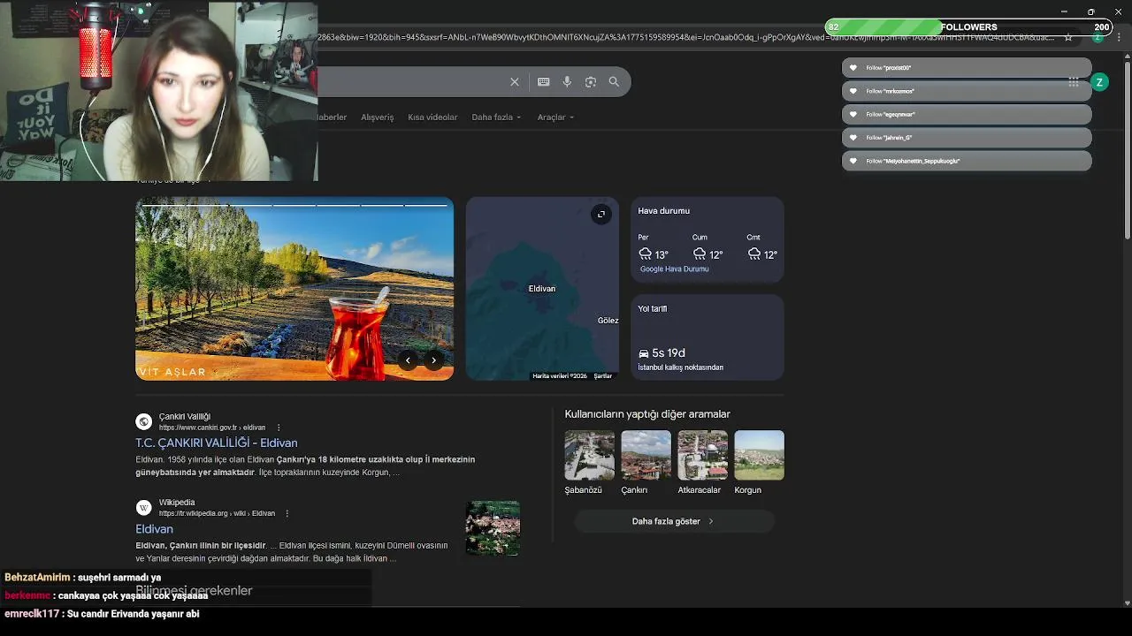Open options for Çankırı Valiliği result
1132x636 pixels.
pyautogui.click(x=279, y=428)
